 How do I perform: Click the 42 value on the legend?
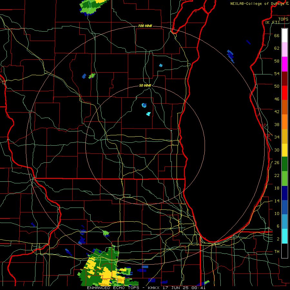[277, 111]
